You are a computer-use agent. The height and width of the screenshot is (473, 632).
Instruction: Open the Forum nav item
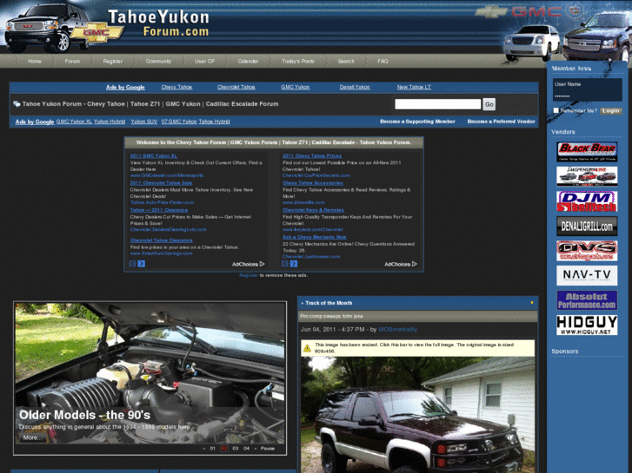point(72,62)
